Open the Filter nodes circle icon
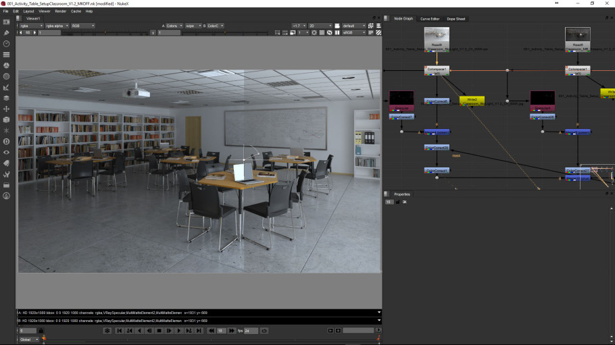Image resolution: width=615 pixels, height=345 pixels. click(x=6, y=76)
